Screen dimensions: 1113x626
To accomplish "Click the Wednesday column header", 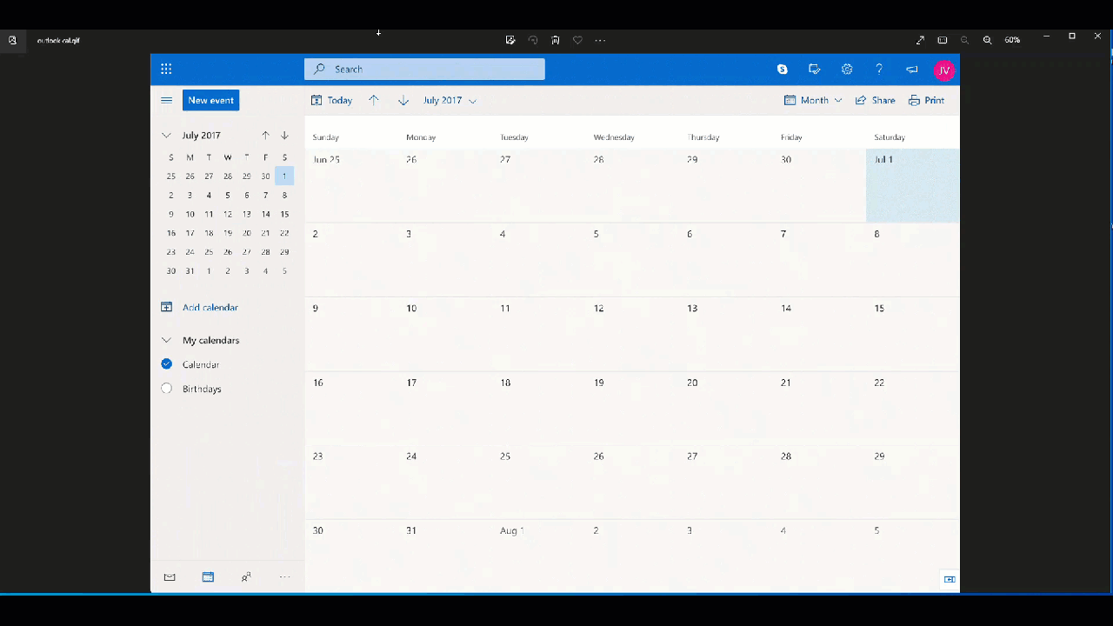I will (614, 137).
